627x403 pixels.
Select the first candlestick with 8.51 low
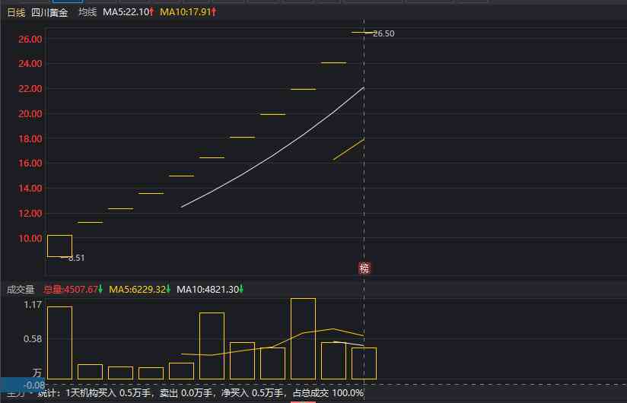59,246
